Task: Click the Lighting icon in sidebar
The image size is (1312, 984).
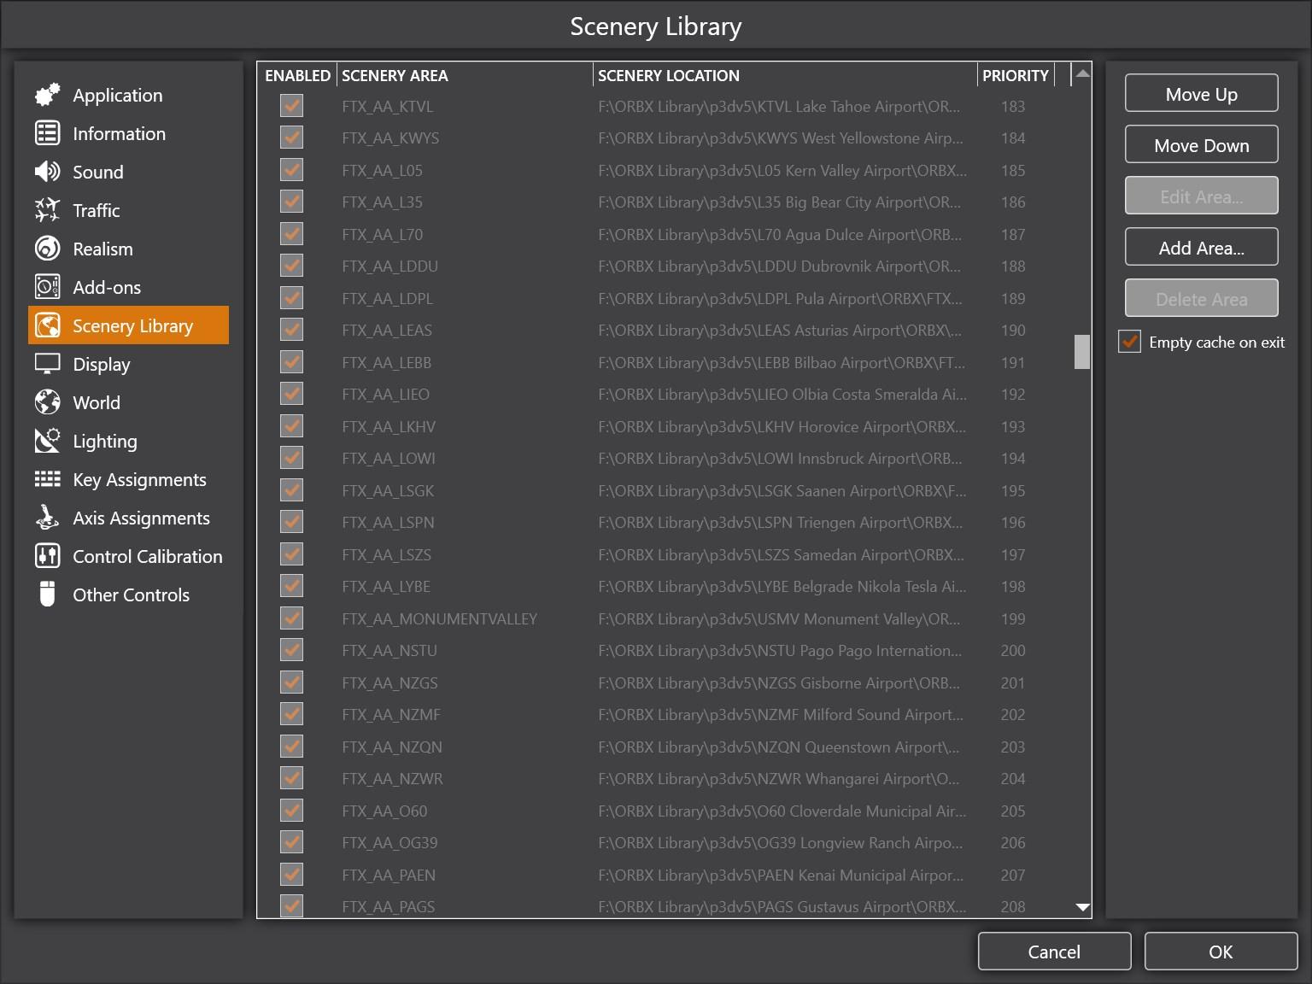Action: (x=47, y=441)
